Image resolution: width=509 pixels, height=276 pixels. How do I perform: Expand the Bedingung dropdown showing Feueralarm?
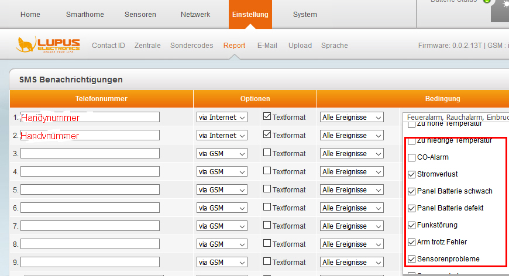coord(455,117)
